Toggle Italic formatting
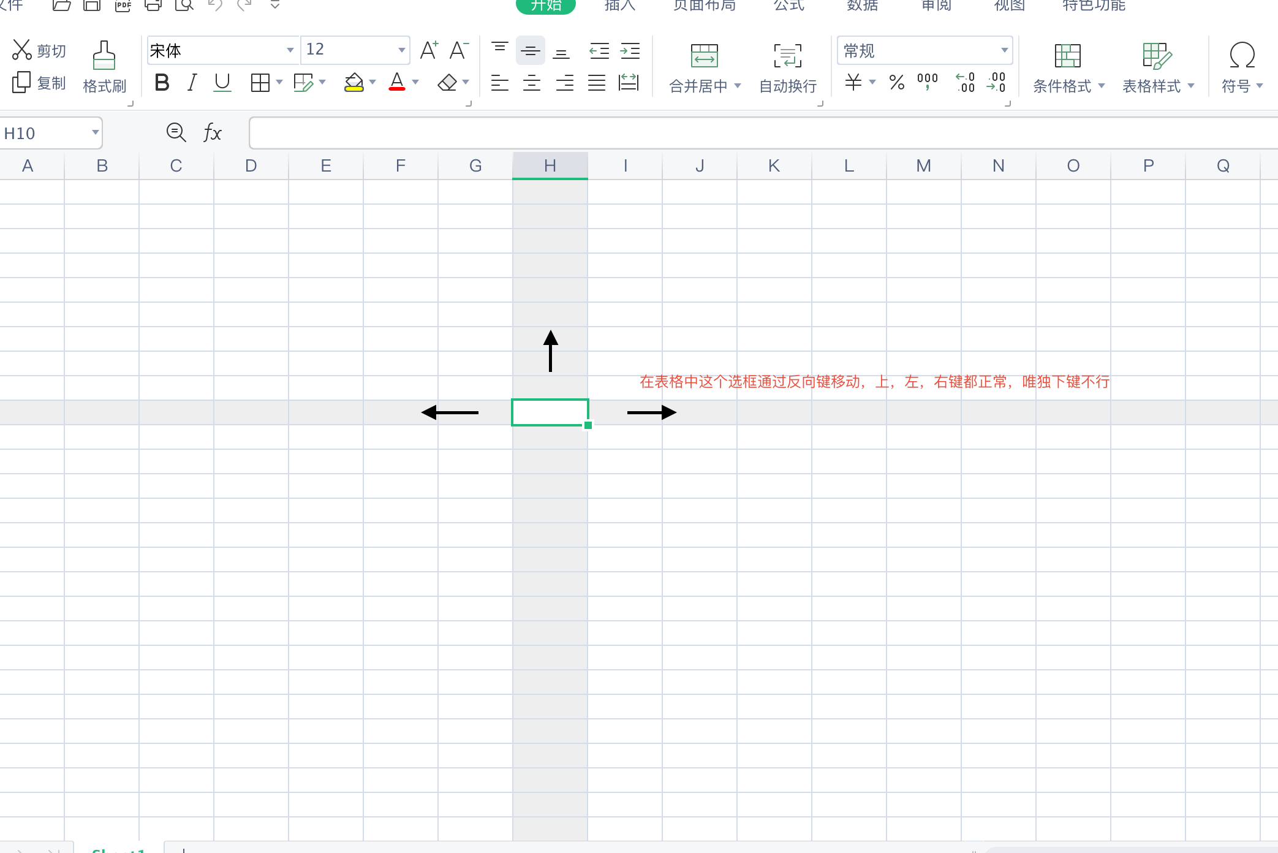Screen dimensions: 1278x853 coord(192,82)
